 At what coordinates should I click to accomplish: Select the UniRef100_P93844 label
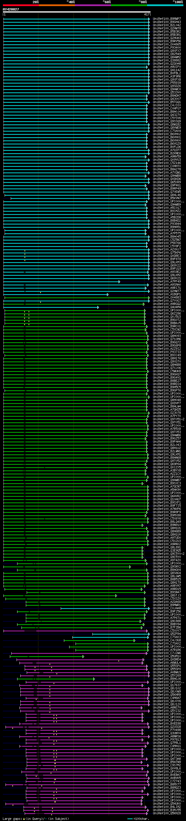167,224
